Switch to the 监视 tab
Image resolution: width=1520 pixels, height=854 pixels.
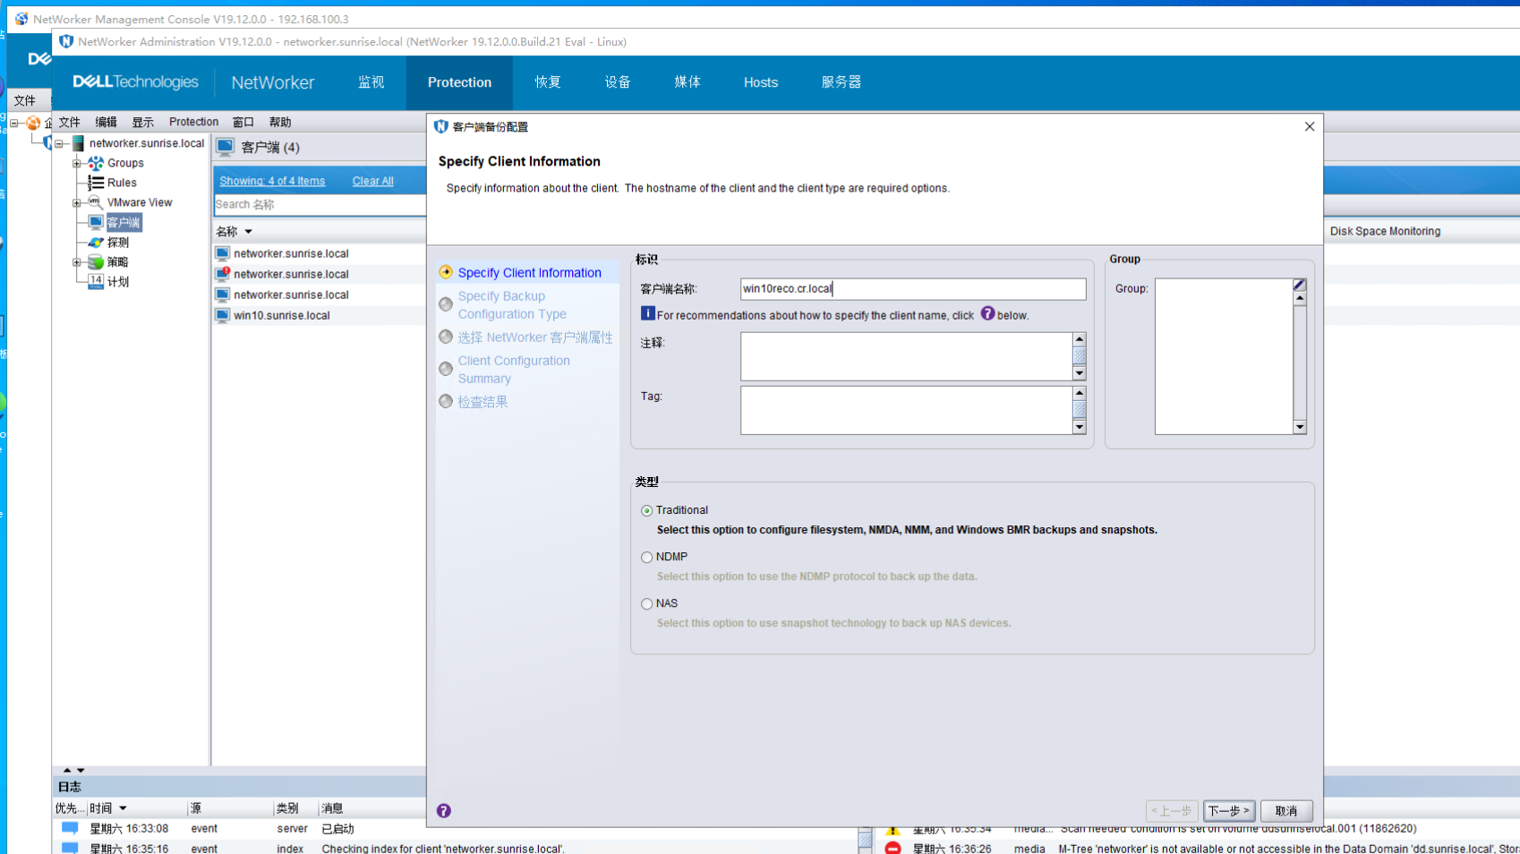371,82
